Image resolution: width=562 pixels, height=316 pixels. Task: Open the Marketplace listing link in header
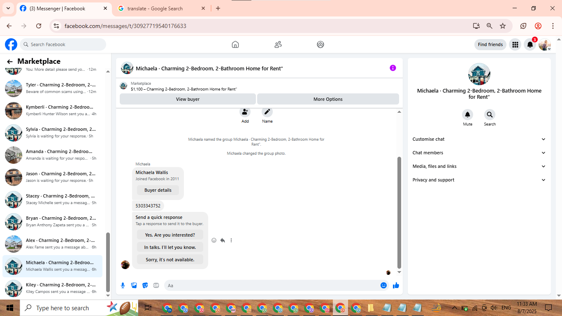click(183, 89)
